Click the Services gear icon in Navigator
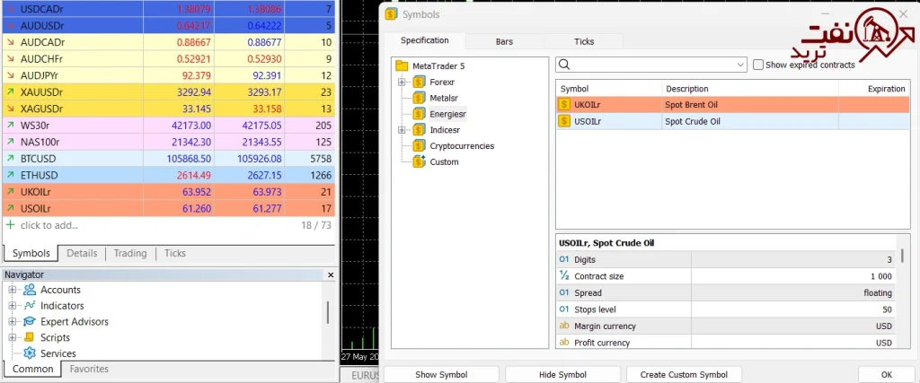Image resolution: width=920 pixels, height=383 pixels. coord(30,353)
